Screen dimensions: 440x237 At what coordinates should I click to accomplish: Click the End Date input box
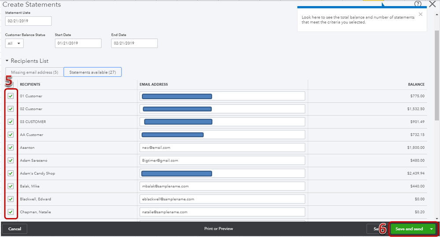(134, 43)
